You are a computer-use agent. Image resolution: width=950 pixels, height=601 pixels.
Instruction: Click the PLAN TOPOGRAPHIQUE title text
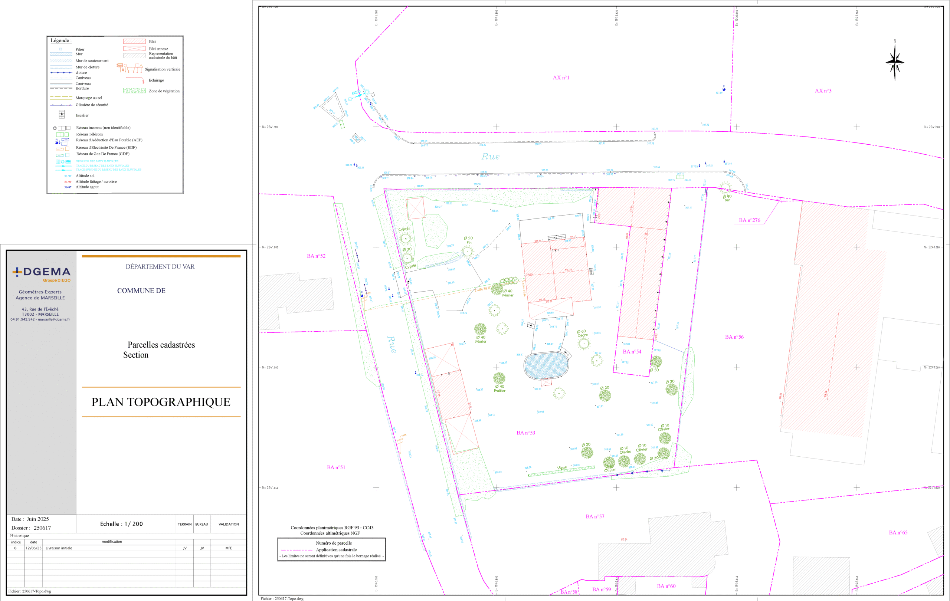(161, 402)
